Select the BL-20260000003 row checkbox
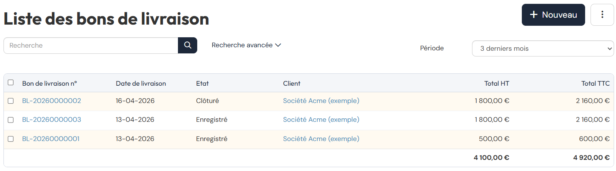Viewport: 616px width, 171px height. (11, 120)
